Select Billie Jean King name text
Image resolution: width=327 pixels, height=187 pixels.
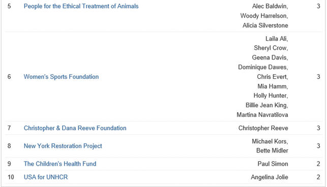[x=266, y=105]
